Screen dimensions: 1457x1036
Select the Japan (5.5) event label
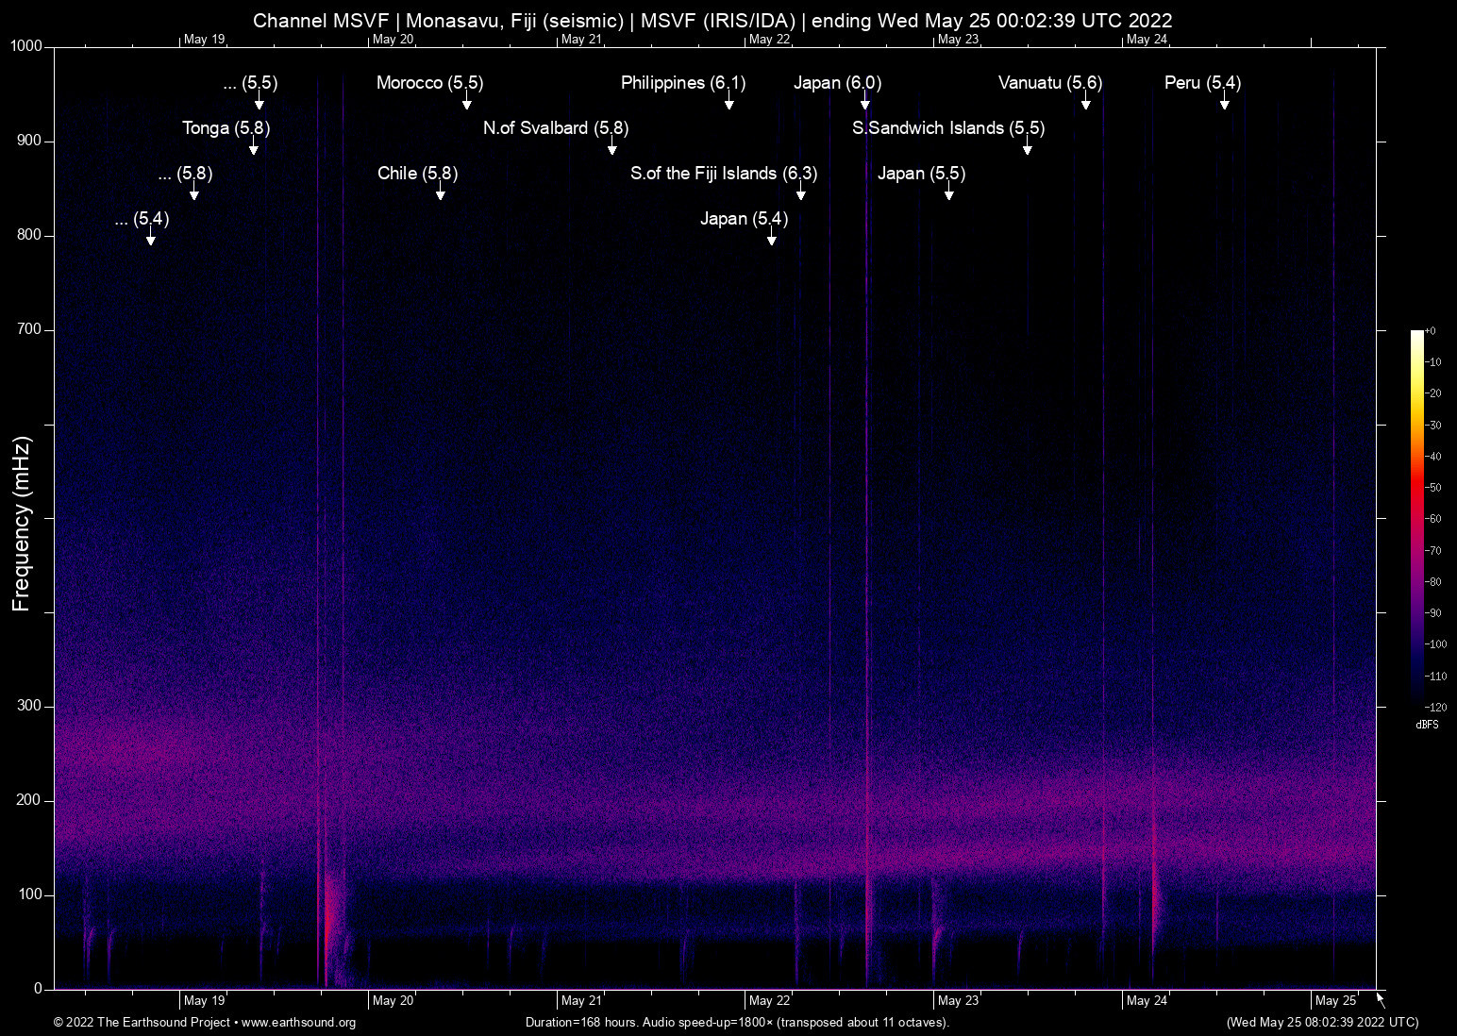pyautogui.click(x=921, y=174)
